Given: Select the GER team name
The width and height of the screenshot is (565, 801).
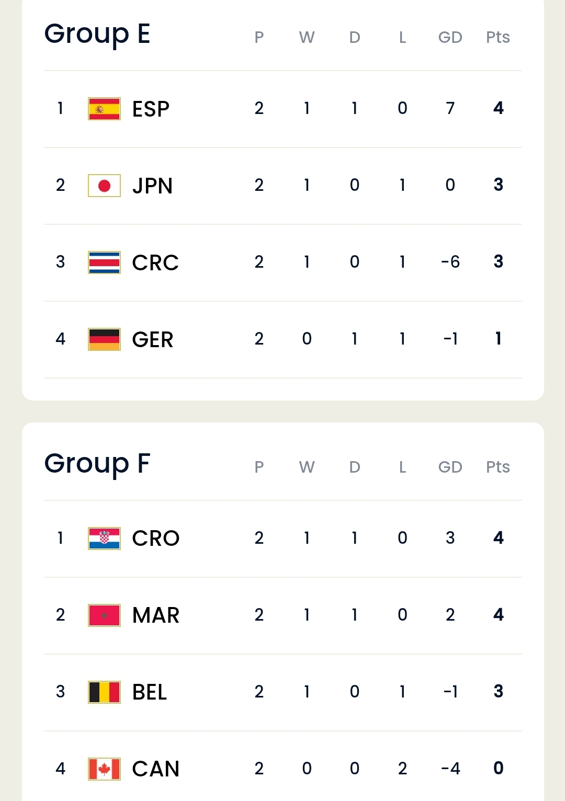Looking at the screenshot, I should [153, 340].
